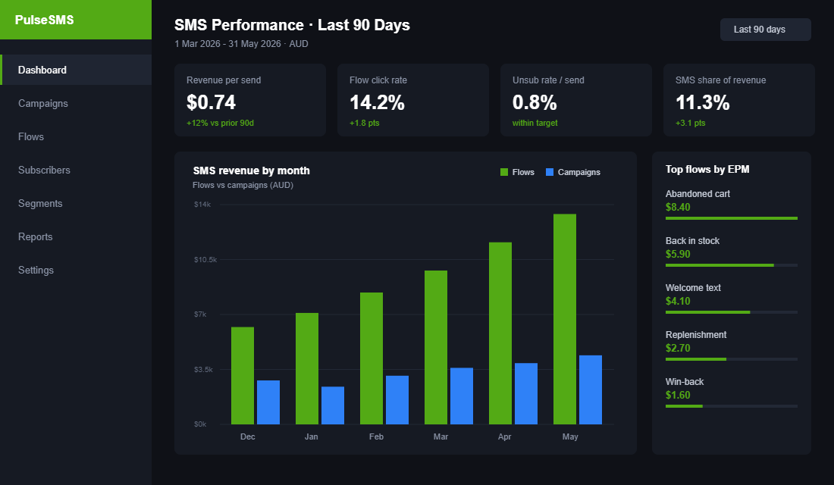Open the Last 90 days range selector
The image size is (834, 485).
pos(766,30)
